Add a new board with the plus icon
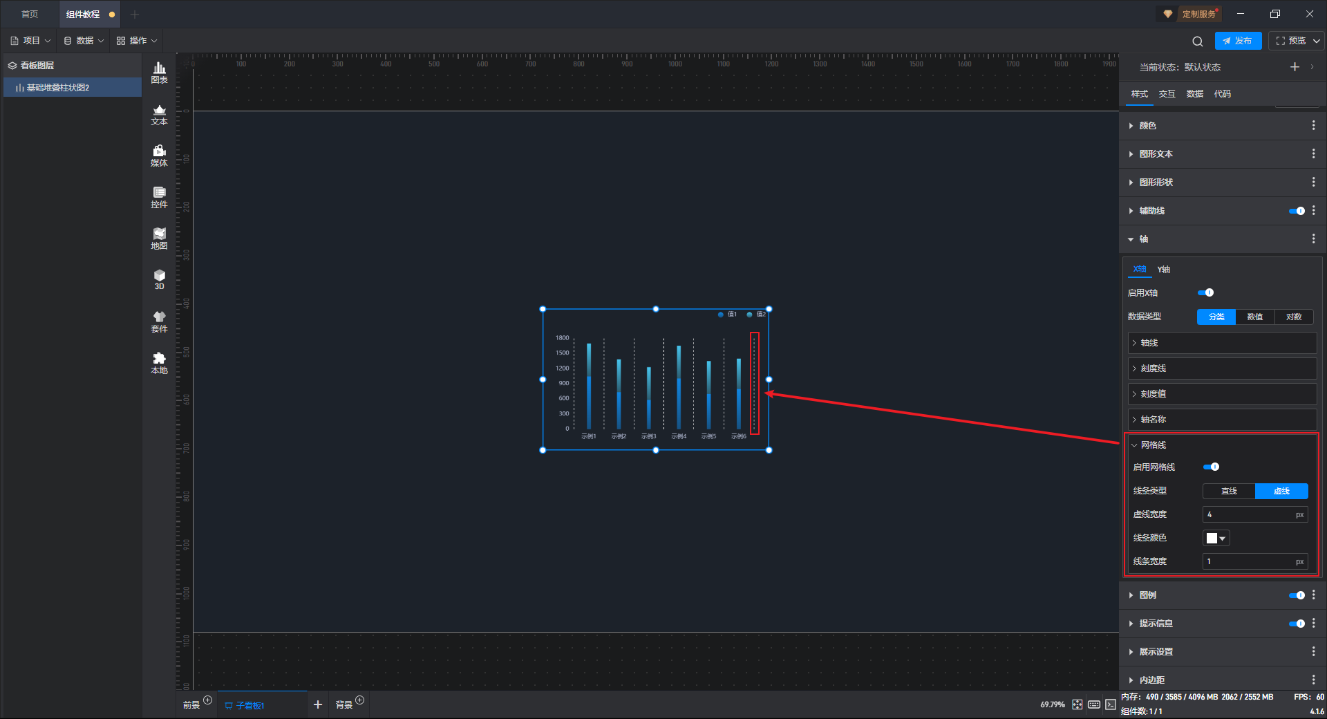Screen dimensions: 1327x719 point(318,704)
